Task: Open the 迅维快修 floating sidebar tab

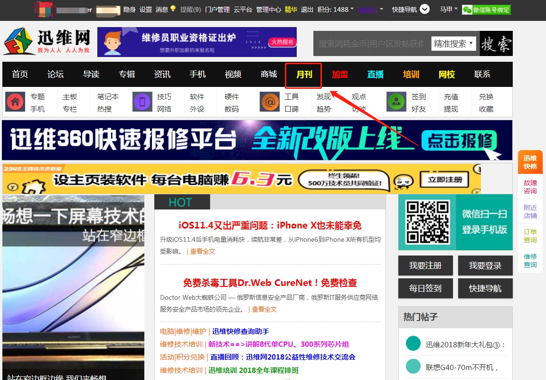Action: pos(530,162)
